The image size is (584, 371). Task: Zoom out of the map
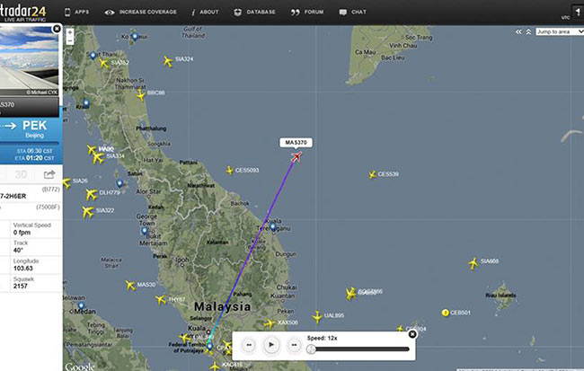70,43
